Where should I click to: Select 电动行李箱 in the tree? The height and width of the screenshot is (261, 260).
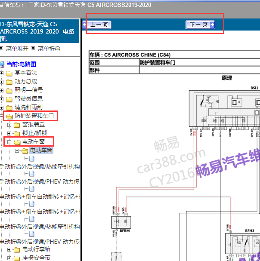[36, 249]
